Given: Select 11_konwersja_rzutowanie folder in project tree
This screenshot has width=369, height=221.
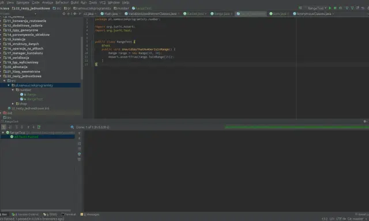Looking at the screenshot, I should [25, 21].
